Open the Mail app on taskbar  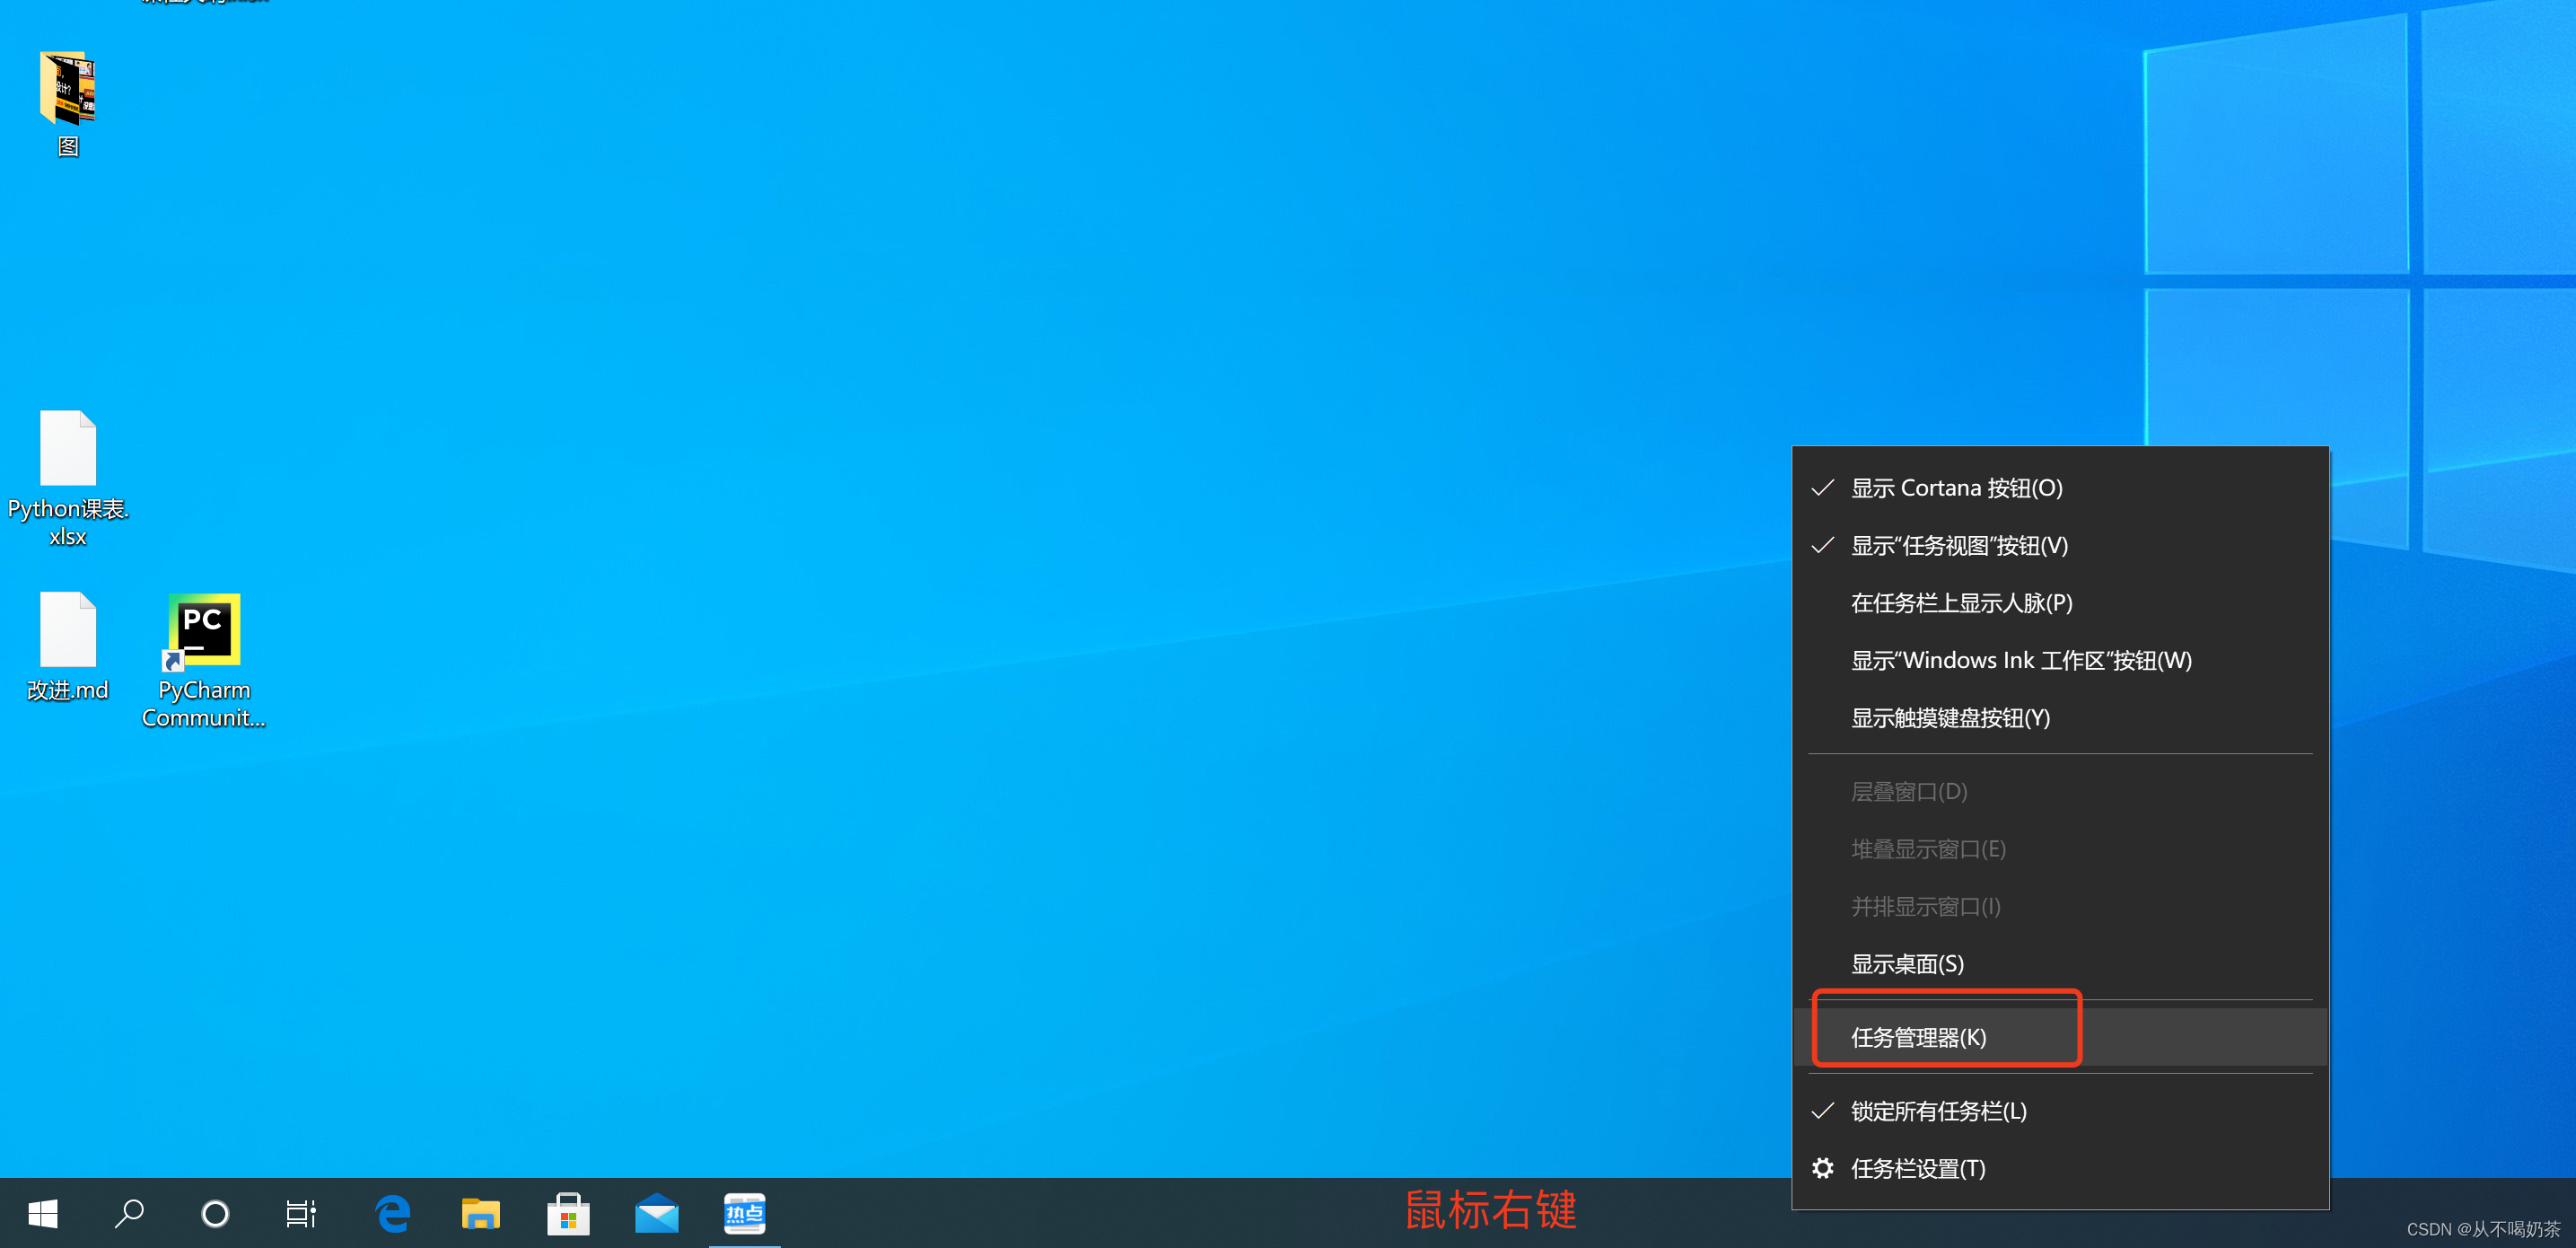pyautogui.click(x=656, y=1213)
